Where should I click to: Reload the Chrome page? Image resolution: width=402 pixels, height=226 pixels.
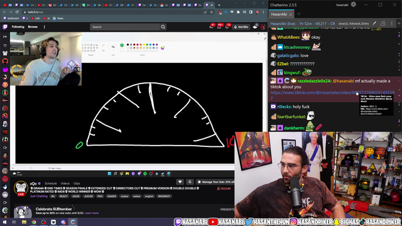pyautogui.click(x=17, y=12)
